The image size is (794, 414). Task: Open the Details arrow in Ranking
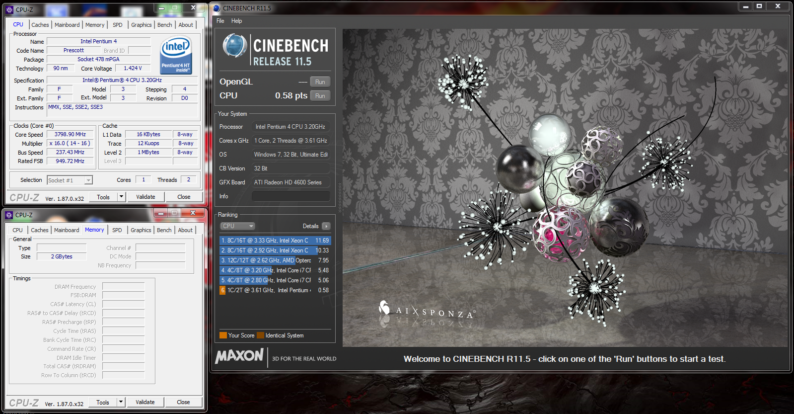(326, 226)
